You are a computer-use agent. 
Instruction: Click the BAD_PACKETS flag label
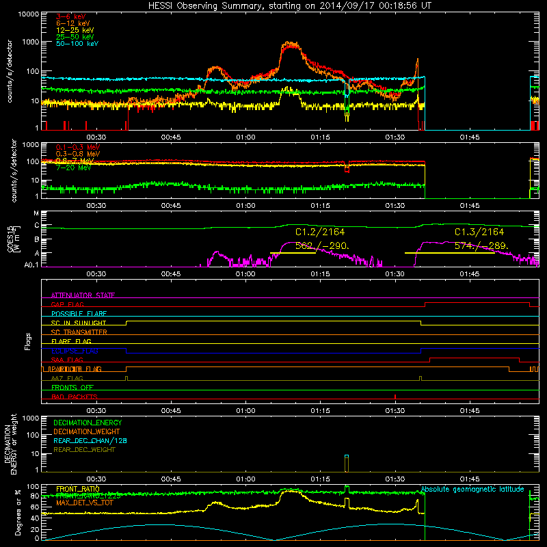point(75,397)
